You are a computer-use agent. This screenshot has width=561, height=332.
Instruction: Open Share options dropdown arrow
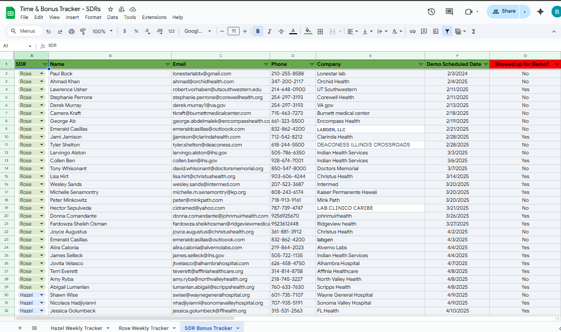click(525, 12)
